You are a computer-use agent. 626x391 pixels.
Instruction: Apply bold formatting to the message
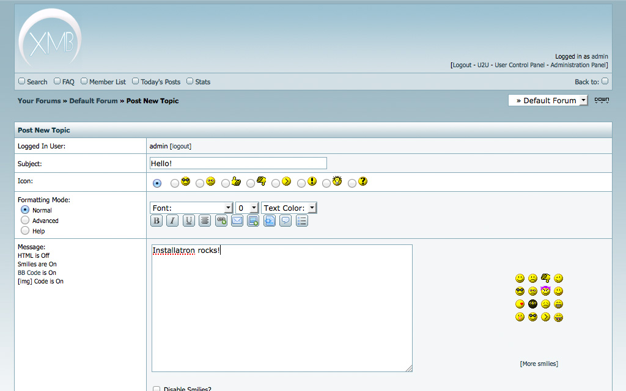(x=156, y=221)
